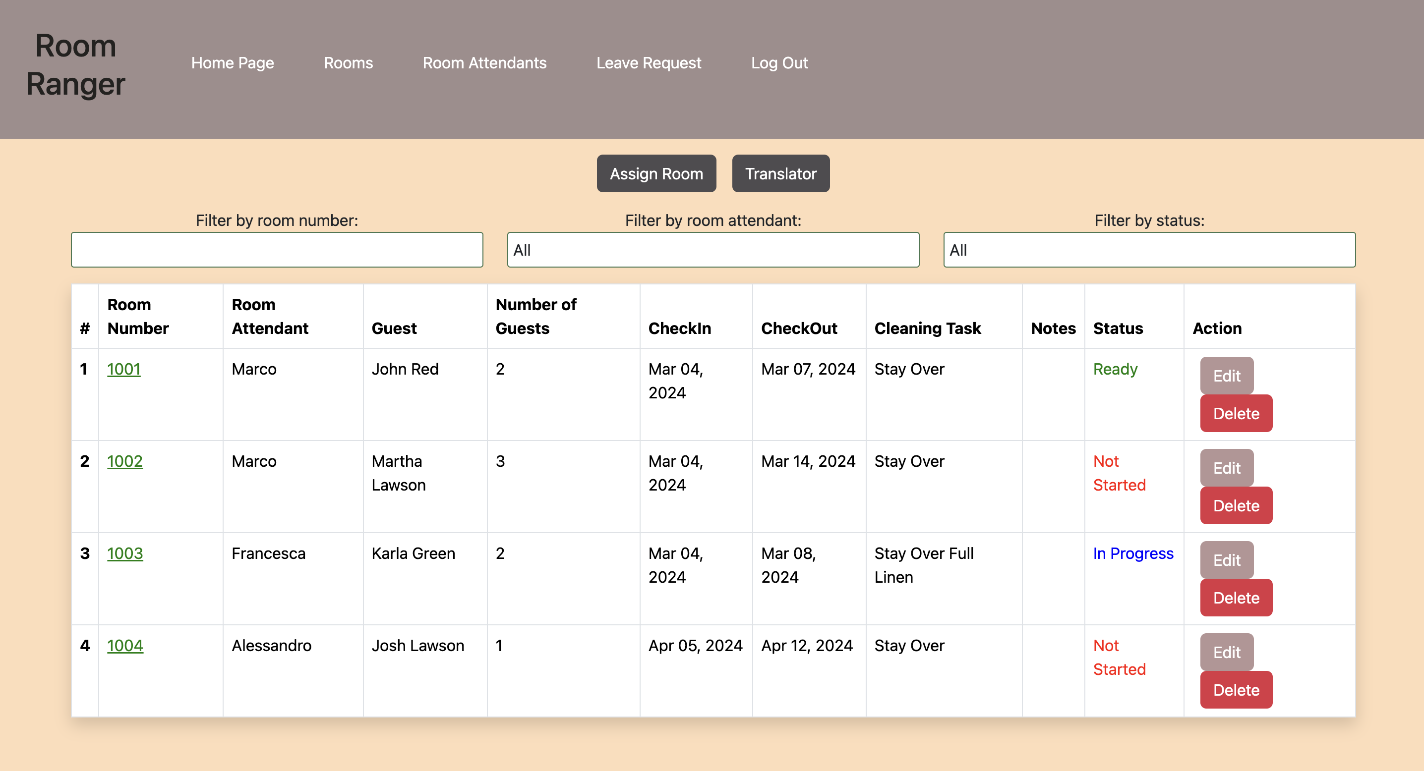Image resolution: width=1424 pixels, height=771 pixels.
Task: Click room number 1002 link
Action: tap(124, 460)
